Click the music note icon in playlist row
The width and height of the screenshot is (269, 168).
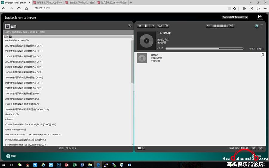[x=262, y=55]
